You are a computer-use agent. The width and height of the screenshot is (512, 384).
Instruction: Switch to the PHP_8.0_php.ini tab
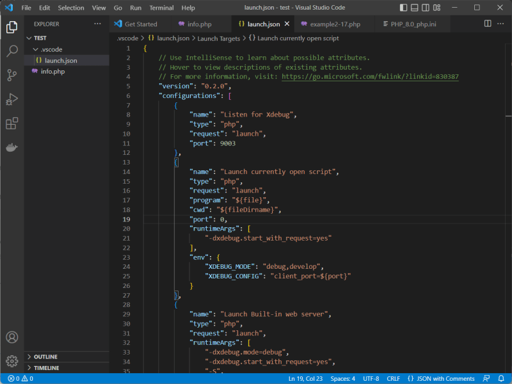tap(413, 24)
